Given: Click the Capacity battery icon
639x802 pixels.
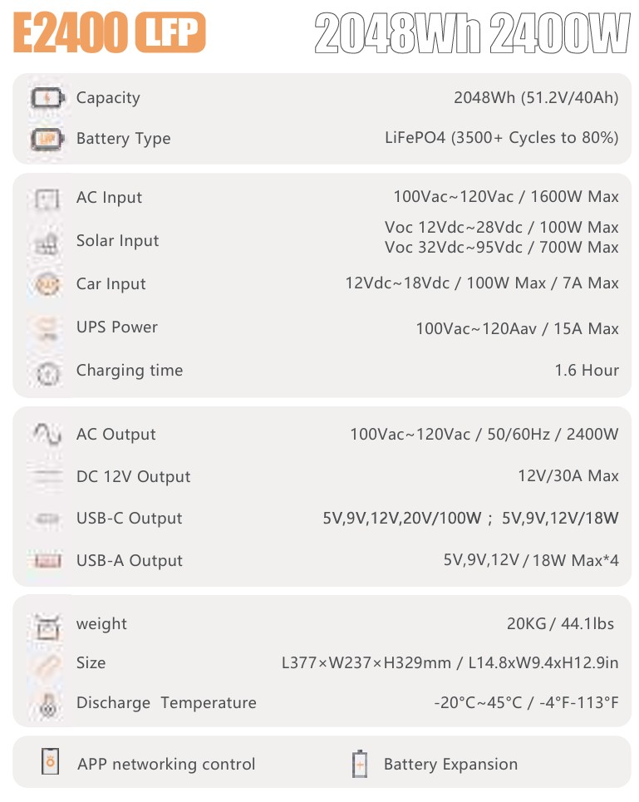Looking at the screenshot, I should [x=47, y=98].
